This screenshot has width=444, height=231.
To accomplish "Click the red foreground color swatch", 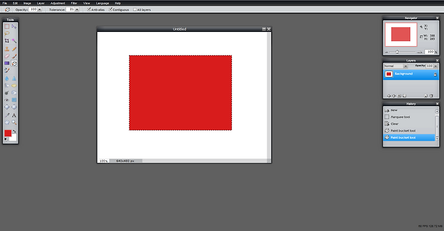I will pos(7,133).
